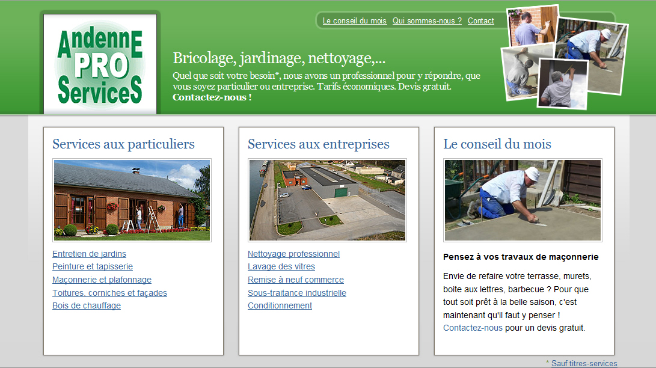Screen dimensions: 656x368
Task: Open 'Toitures, corniches et façades' link
Action: coord(109,293)
